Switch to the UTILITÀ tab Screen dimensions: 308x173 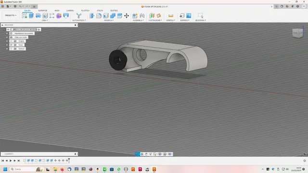(x=100, y=11)
